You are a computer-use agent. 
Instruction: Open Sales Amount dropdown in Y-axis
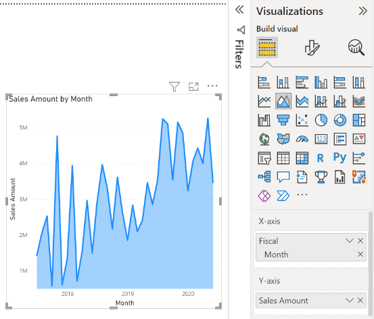(x=350, y=300)
